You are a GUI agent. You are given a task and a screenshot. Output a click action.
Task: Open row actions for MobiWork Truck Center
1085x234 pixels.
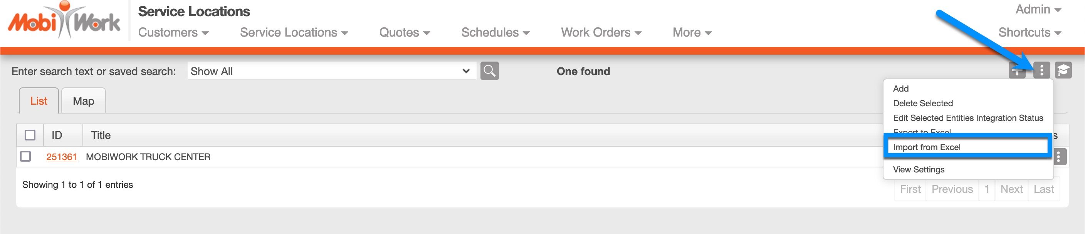pos(1059,157)
